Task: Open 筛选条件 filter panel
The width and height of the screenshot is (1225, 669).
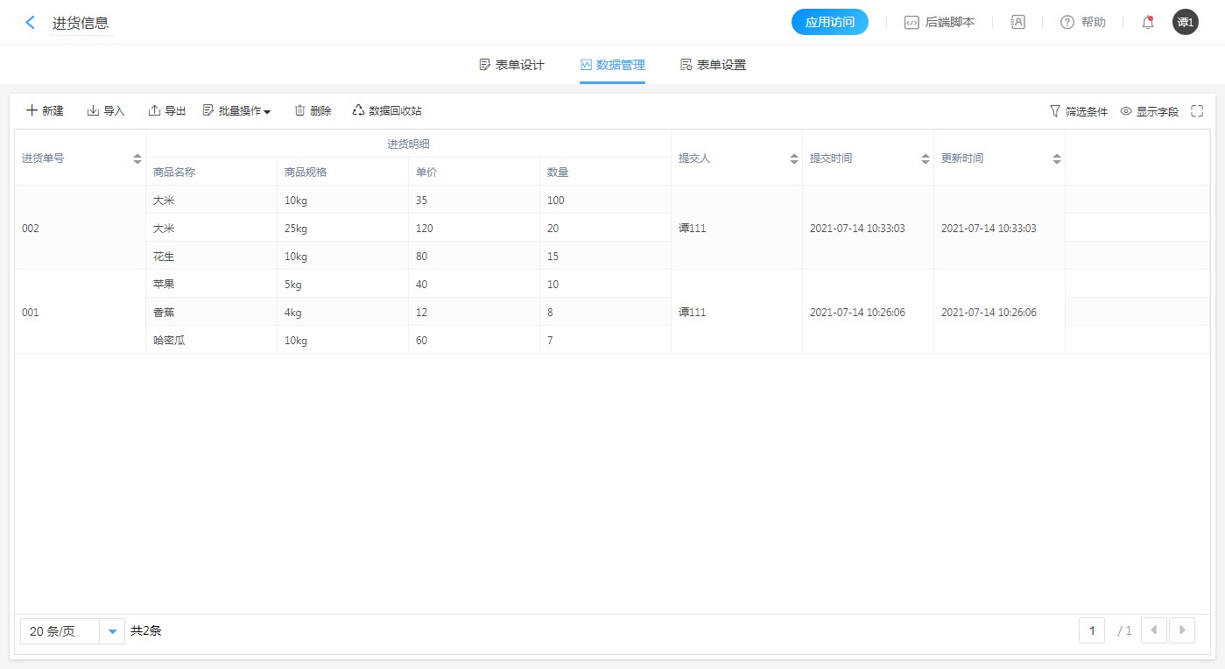Action: (x=1079, y=111)
